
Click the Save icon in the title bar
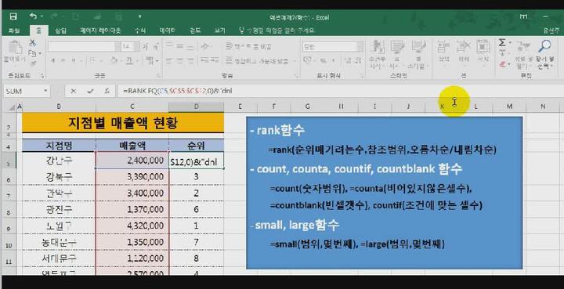(x=13, y=16)
